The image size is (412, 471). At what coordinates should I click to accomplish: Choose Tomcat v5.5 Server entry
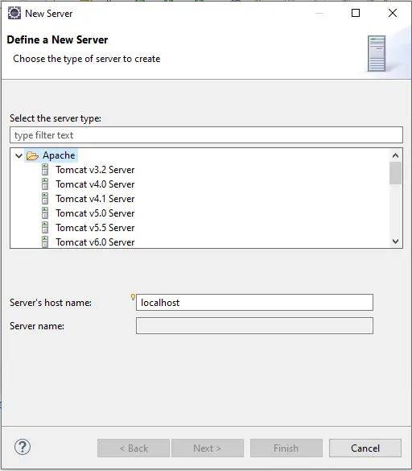95,227
